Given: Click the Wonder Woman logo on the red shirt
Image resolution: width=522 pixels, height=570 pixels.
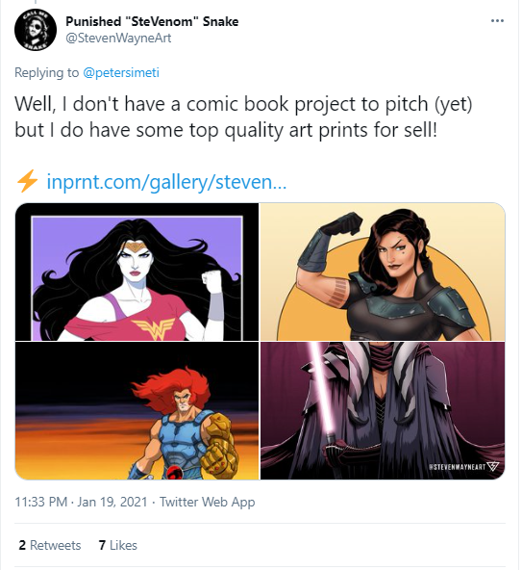Looking at the screenshot, I should 153,328.
